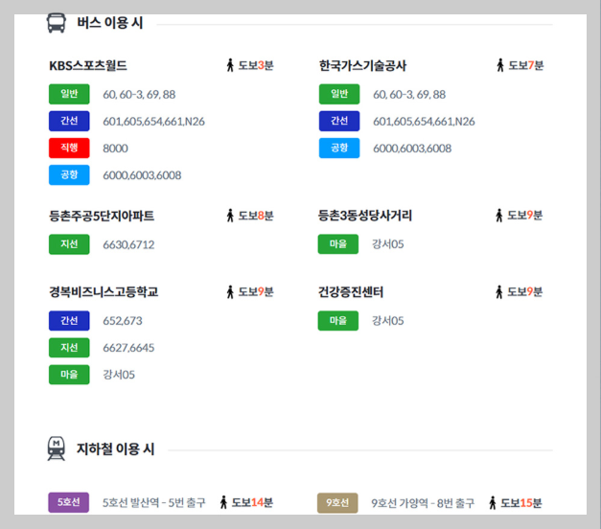Image resolution: width=601 pixels, height=529 pixels.
Task: Click the 652,673 bus numbers
Action: (123, 321)
